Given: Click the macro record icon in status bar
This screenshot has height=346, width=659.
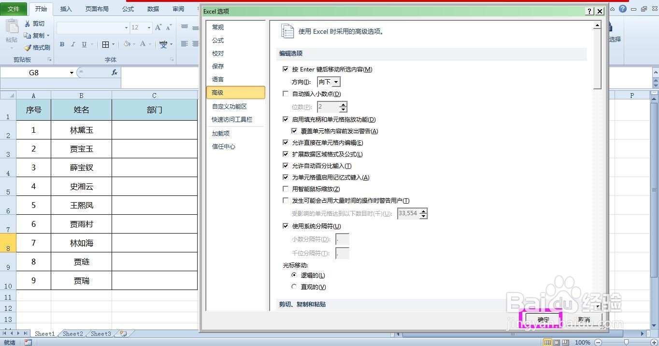Looking at the screenshot, I should [28, 342].
